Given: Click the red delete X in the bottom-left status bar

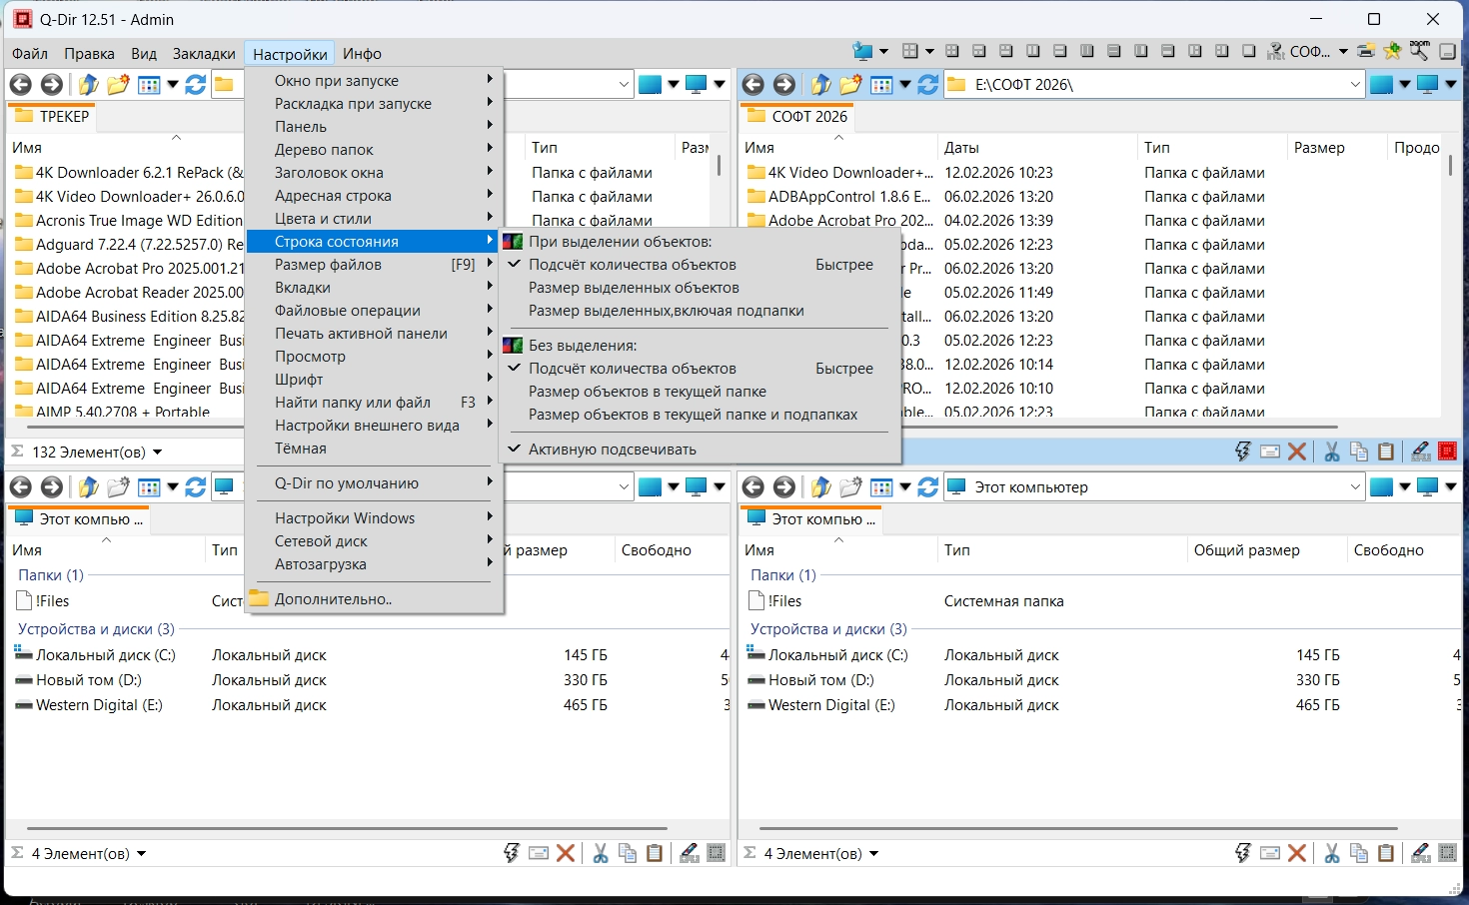Looking at the screenshot, I should tap(566, 853).
